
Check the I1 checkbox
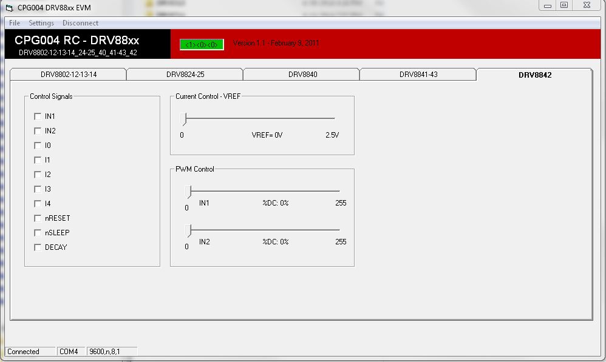[38, 159]
